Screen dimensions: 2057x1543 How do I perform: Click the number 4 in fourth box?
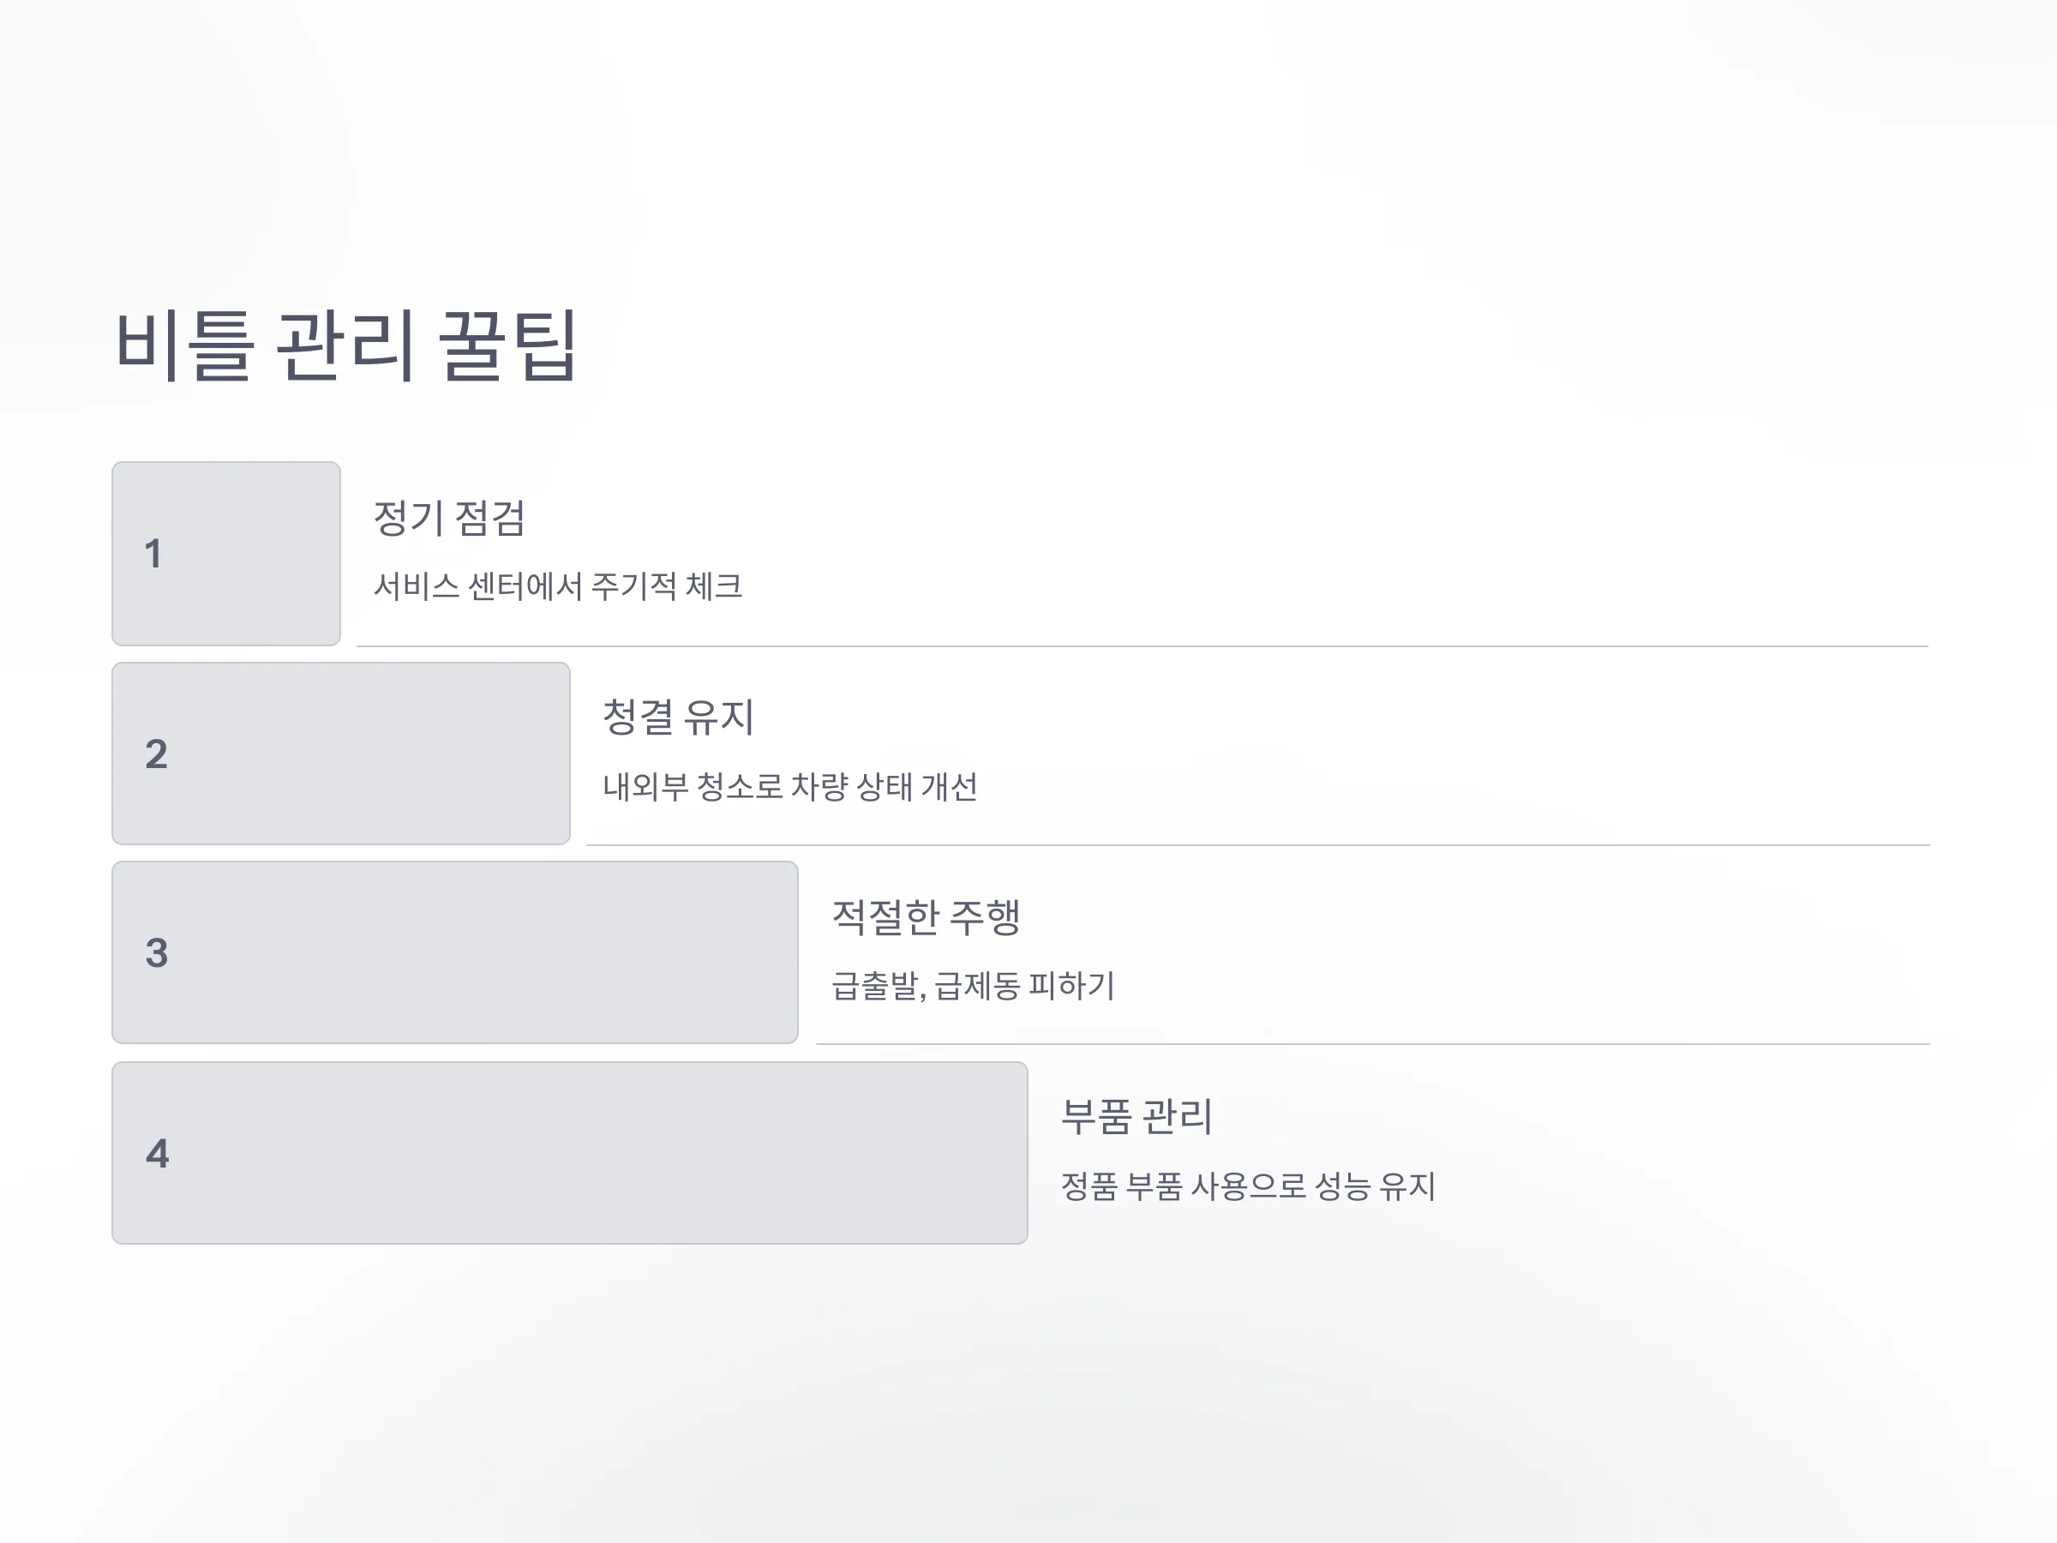[x=157, y=1154]
